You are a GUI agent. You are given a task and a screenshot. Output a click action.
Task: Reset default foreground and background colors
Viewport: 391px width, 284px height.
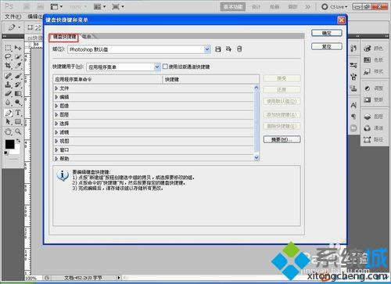coord(6,153)
